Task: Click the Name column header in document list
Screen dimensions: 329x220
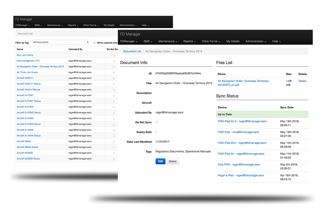Action: pyautogui.click(x=20, y=49)
